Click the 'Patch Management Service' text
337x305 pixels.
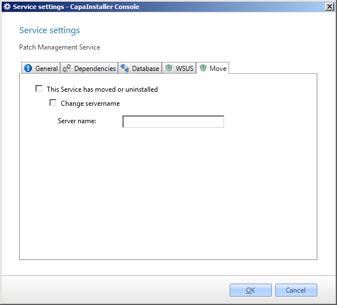click(x=60, y=47)
